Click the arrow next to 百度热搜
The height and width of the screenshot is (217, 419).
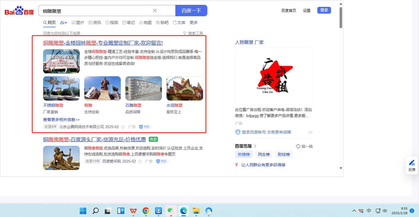pos(255,146)
